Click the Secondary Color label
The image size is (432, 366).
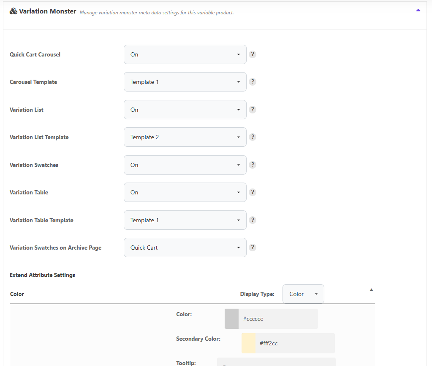(x=198, y=339)
